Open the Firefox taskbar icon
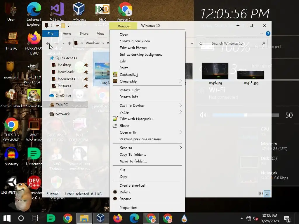The width and height of the screenshot is (299, 224). coord(118,218)
